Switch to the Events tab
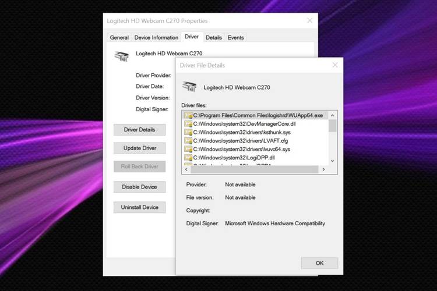The width and height of the screenshot is (437, 291). click(236, 37)
